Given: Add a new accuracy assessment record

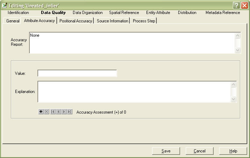Looking at the screenshot, I should pyautogui.click(x=41, y=112).
